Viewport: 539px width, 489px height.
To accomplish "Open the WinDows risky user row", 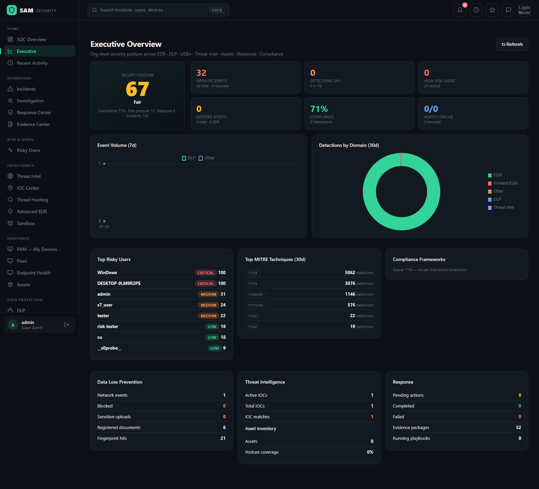I will [161, 272].
